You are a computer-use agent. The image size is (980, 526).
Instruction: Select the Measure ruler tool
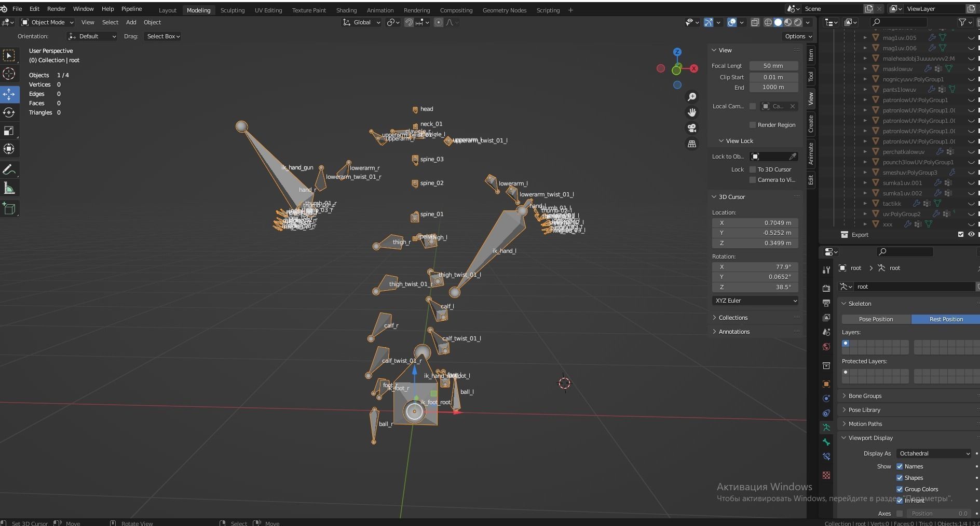pyautogui.click(x=9, y=188)
